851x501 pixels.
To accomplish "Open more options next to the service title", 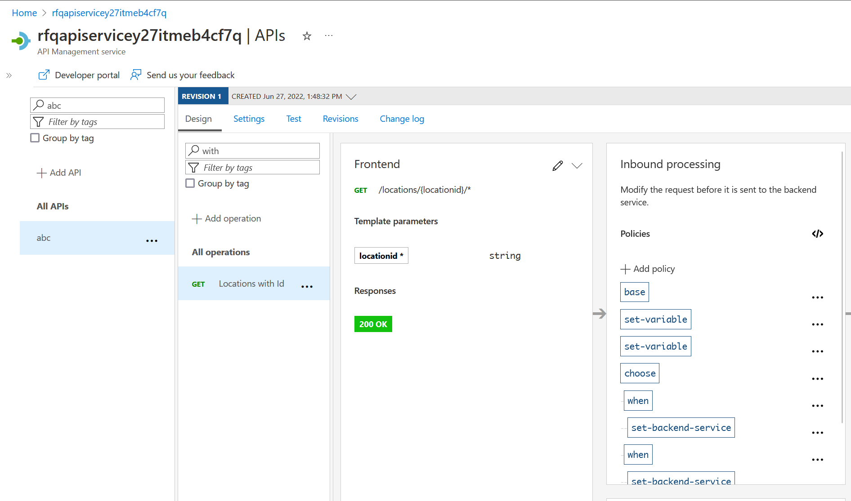I will 328,35.
